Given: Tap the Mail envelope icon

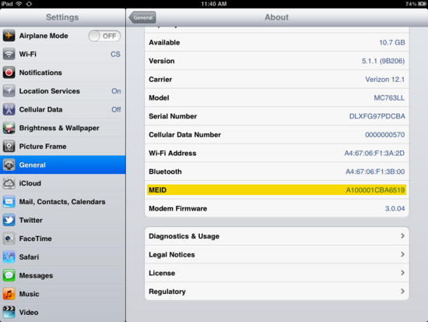Looking at the screenshot, I should [9, 202].
